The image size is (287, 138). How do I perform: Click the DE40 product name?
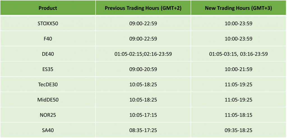[x=48, y=54]
